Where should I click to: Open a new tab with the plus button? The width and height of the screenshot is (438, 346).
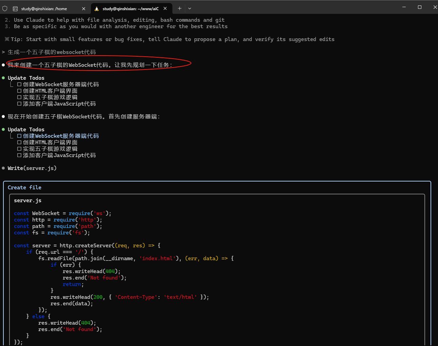click(x=179, y=8)
